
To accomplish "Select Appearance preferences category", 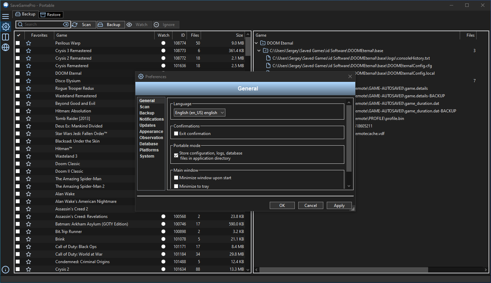I will 151,132.
